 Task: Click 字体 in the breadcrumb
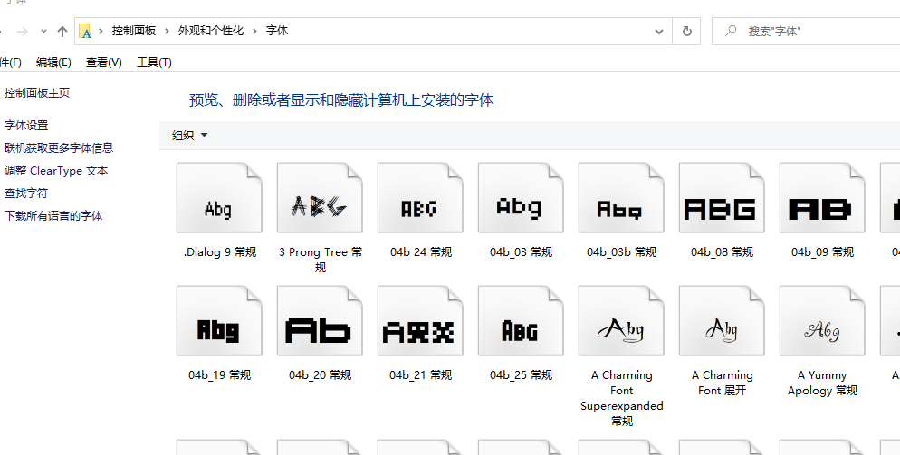[277, 31]
